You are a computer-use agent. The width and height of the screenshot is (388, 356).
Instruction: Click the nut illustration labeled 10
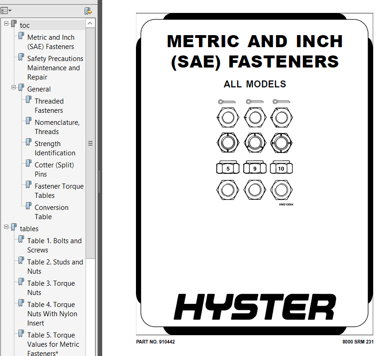(281, 168)
